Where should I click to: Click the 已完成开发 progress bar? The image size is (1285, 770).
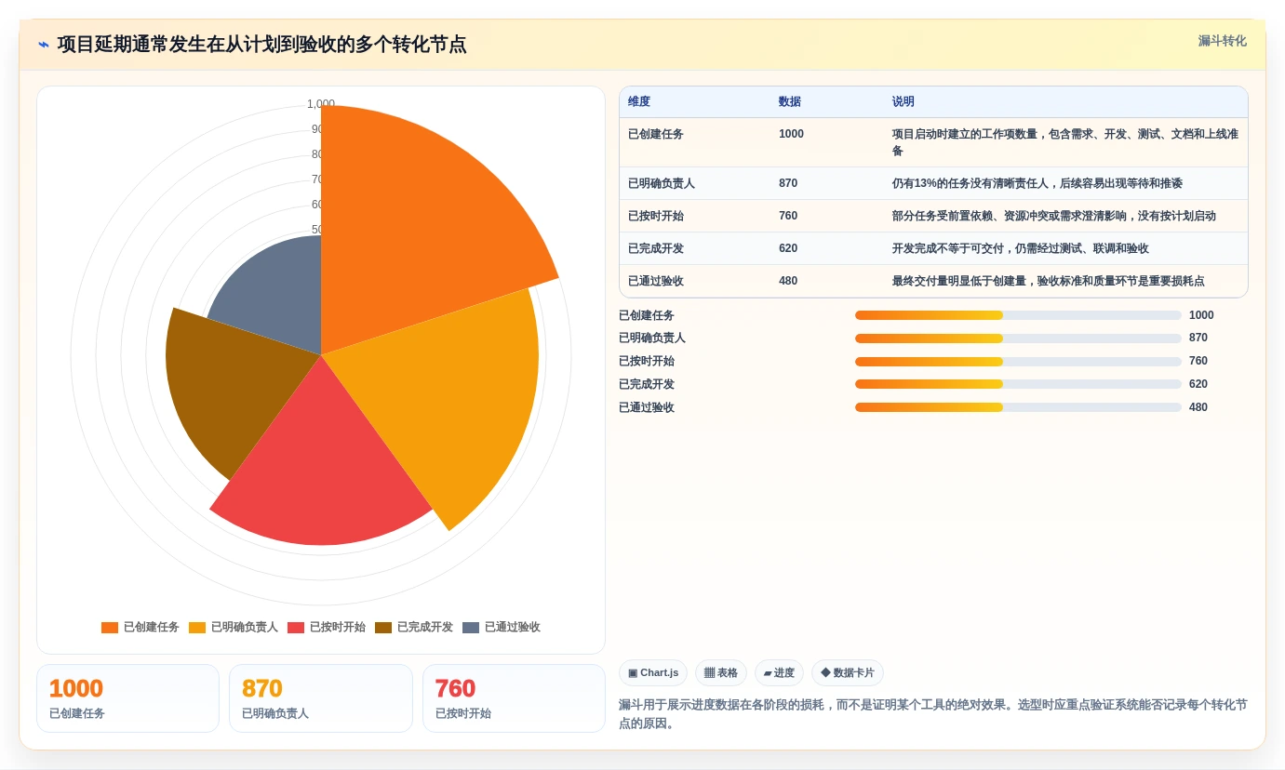[1018, 384]
